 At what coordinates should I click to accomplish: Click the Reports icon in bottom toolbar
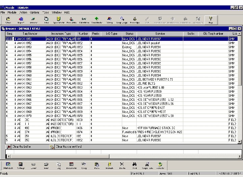click(160, 165)
